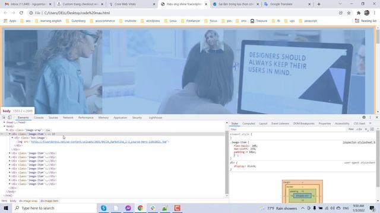Switch to the Sources tab
380x213 pixels.
pyautogui.click(x=53, y=118)
